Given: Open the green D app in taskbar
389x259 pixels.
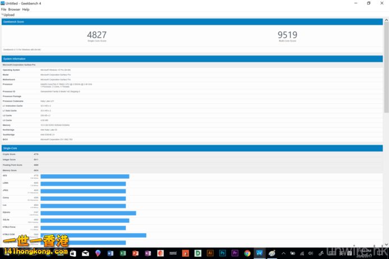Looking at the screenshot, I should 198,253.
